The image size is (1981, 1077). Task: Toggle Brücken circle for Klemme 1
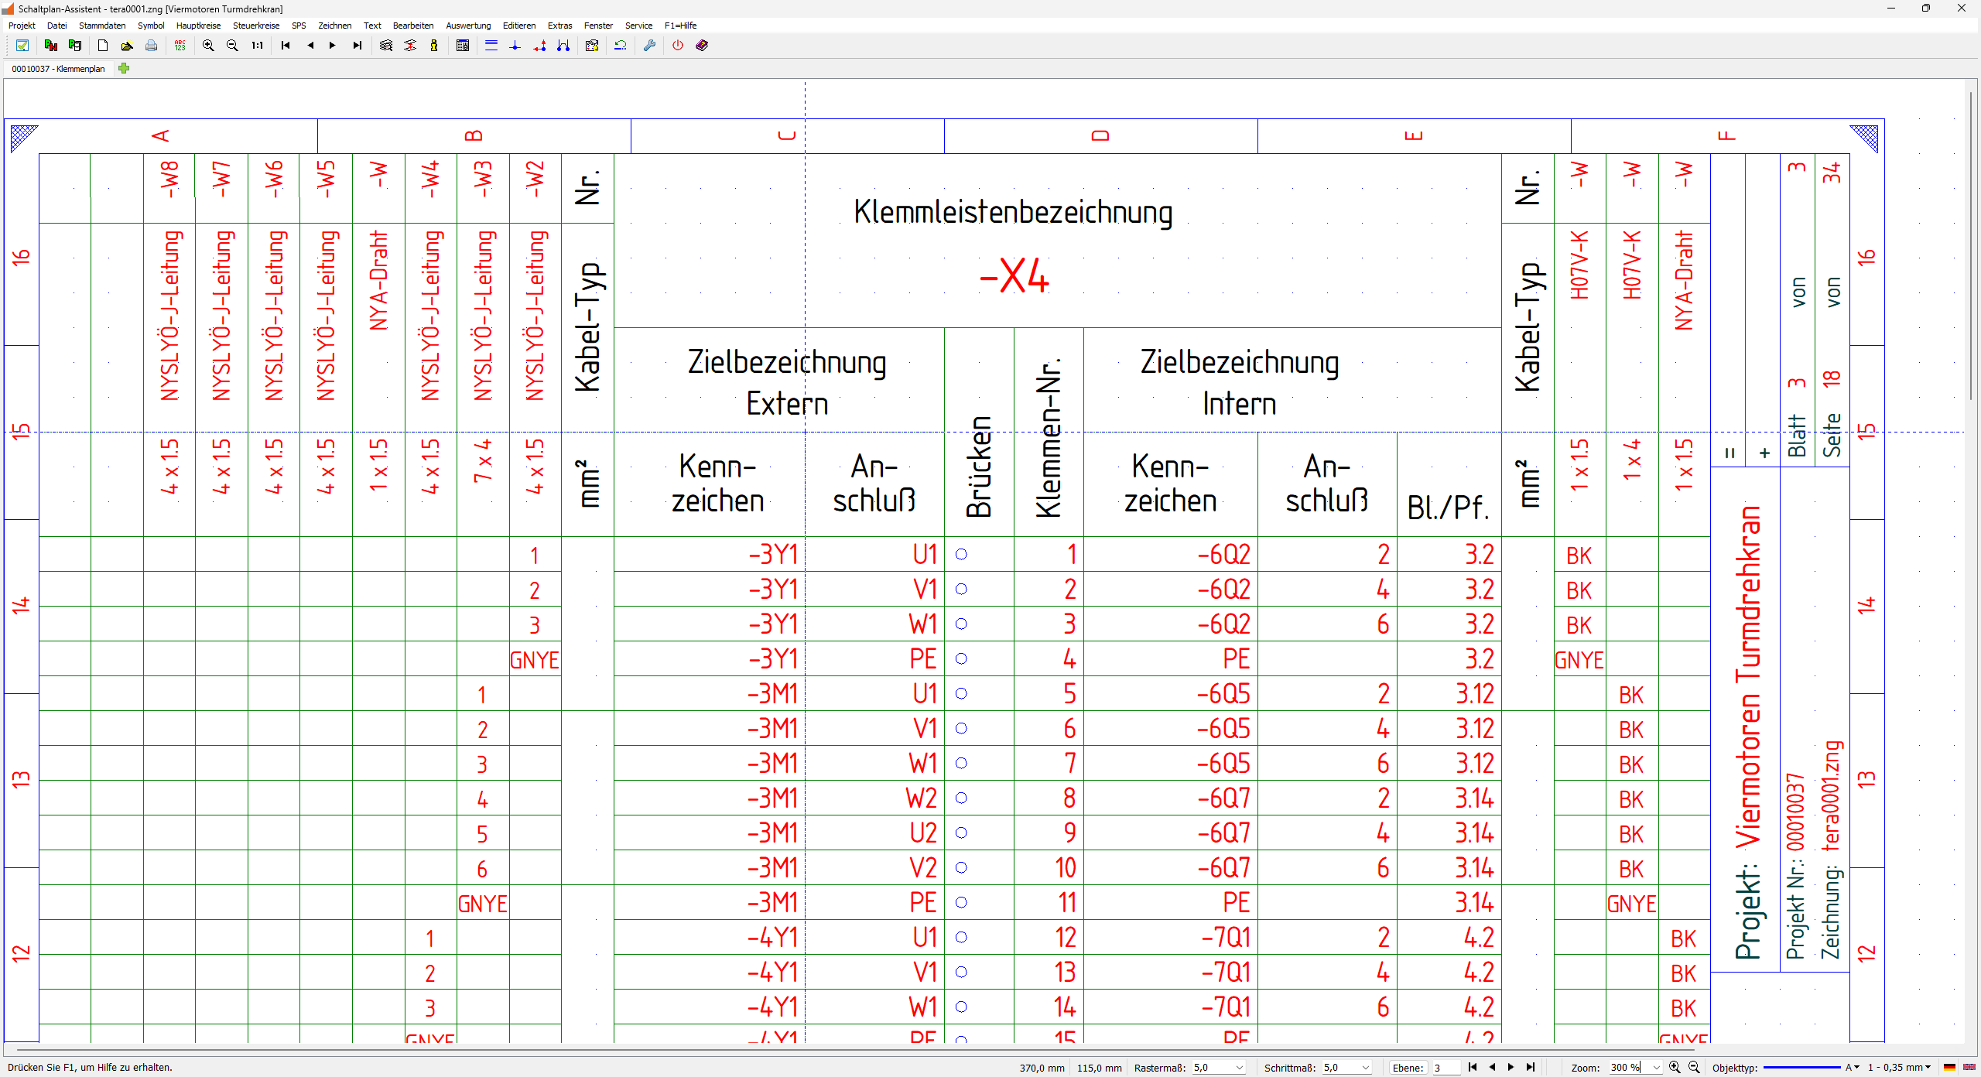[x=961, y=554]
